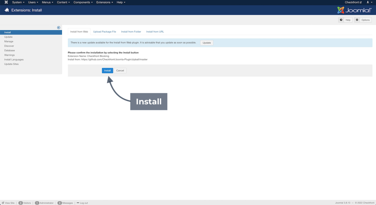Open Install Languages in sidebar
This screenshot has width=376, height=205.
click(x=14, y=60)
